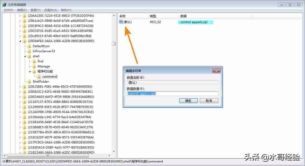This screenshot has height=166, width=305.
Task: Collapse the 程序和功能 subkey
Action: [30, 71]
